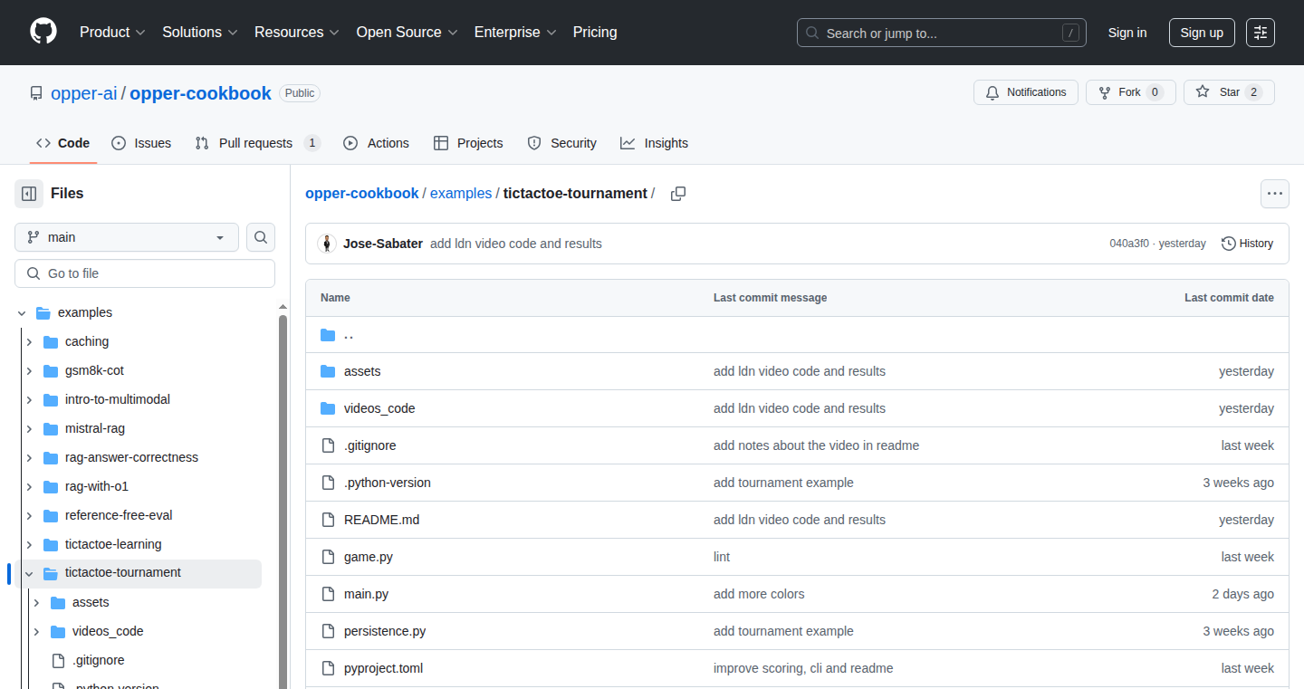This screenshot has width=1304, height=689.
Task: Open the GitHub homepage logo
Action: click(x=43, y=32)
